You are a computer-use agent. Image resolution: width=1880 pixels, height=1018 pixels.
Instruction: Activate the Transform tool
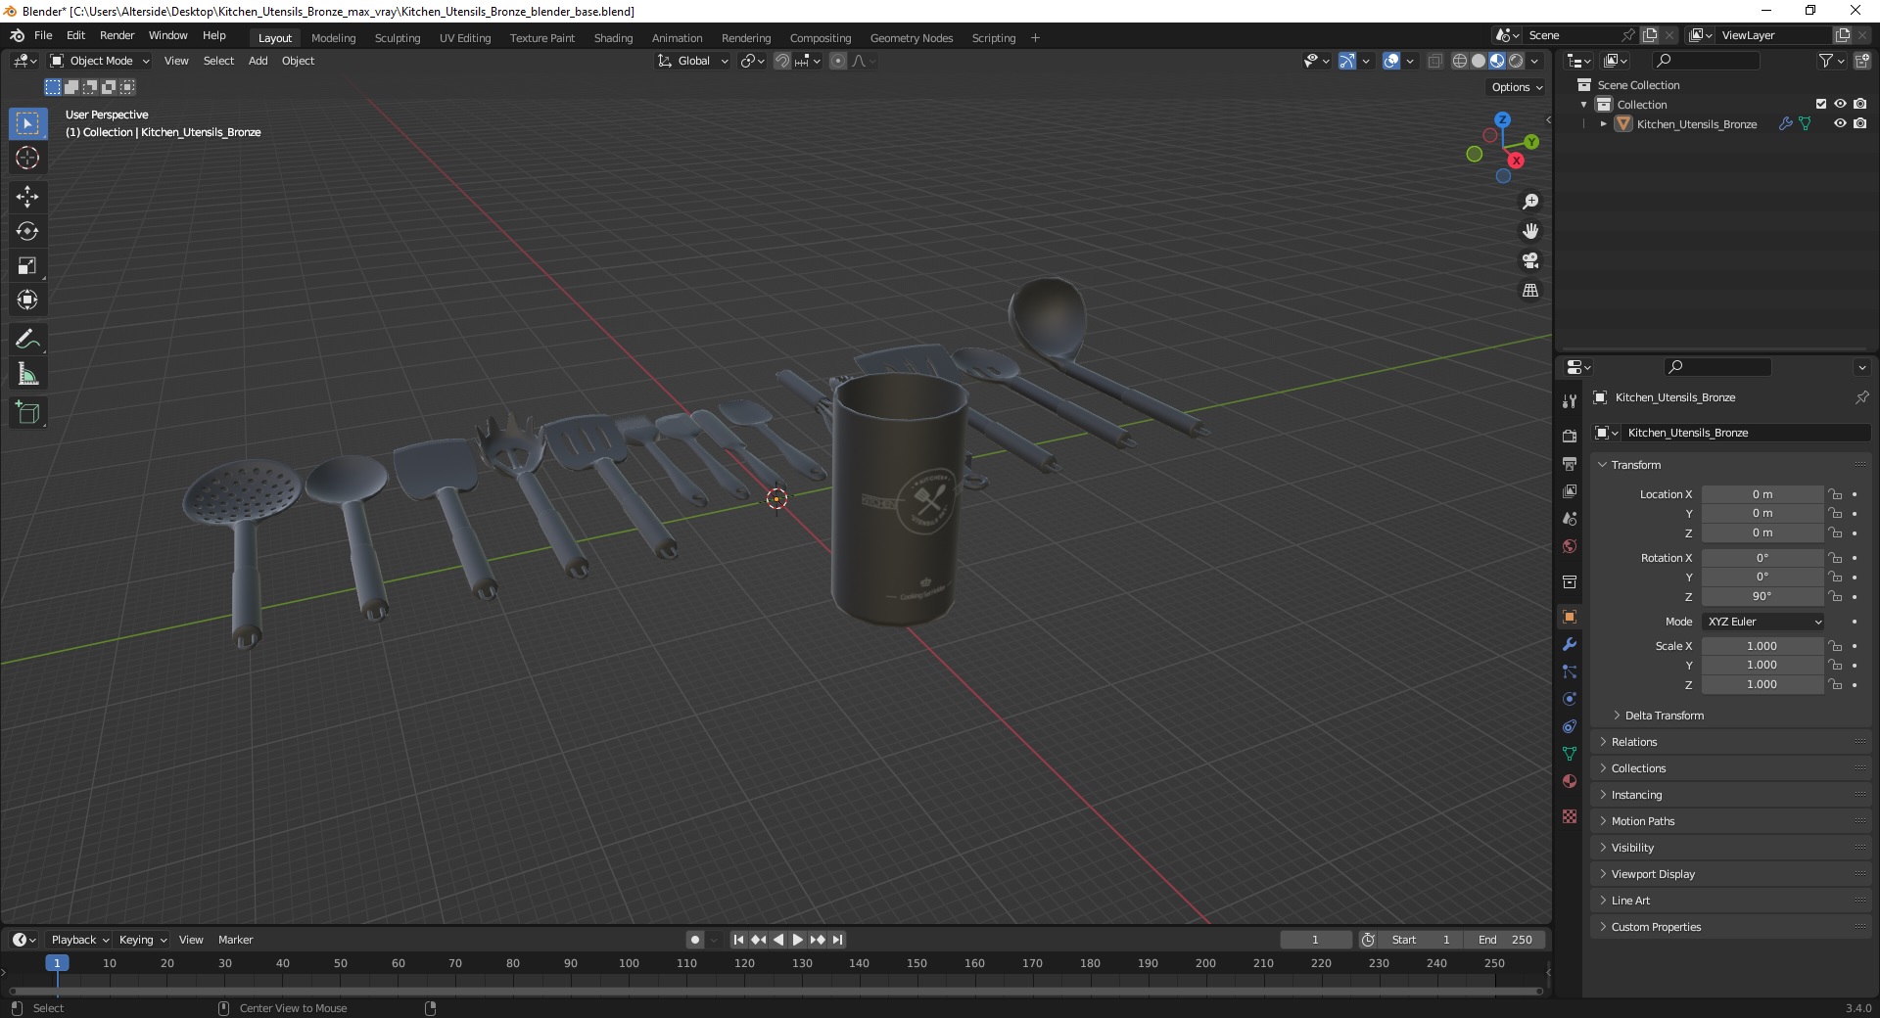point(27,300)
